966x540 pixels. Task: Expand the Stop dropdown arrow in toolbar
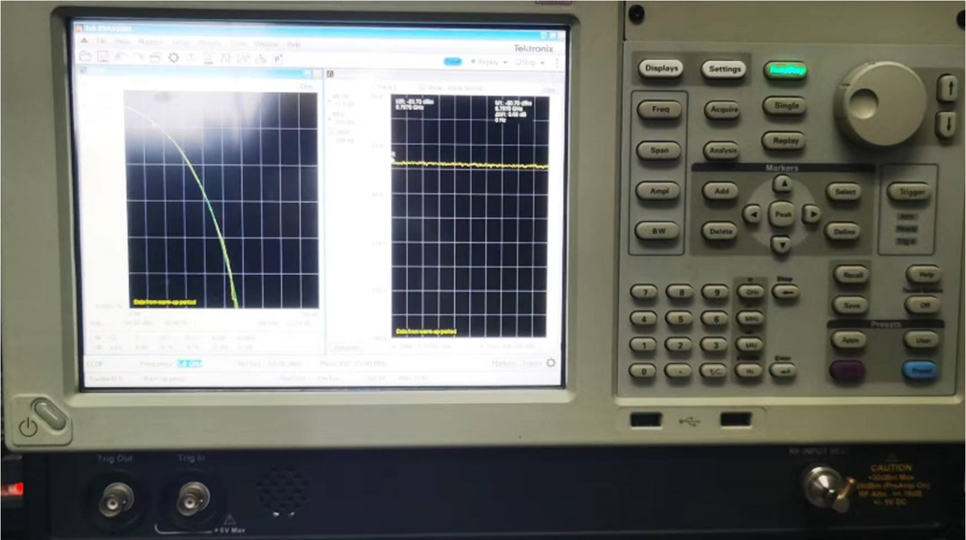coord(542,63)
